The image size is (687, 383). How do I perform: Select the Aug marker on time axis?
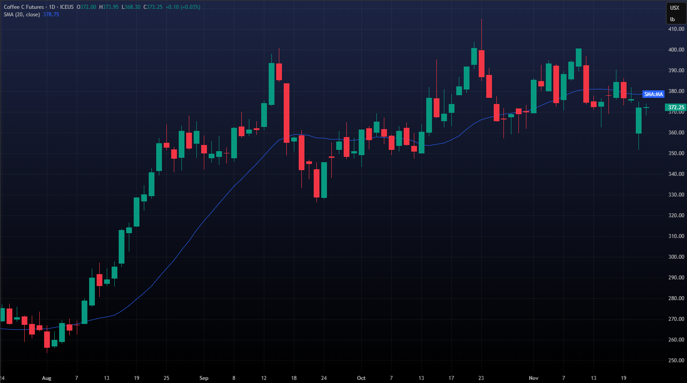point(46,378)
